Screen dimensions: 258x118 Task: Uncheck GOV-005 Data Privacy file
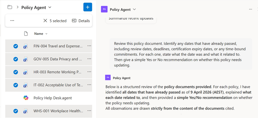pos(15,59)
